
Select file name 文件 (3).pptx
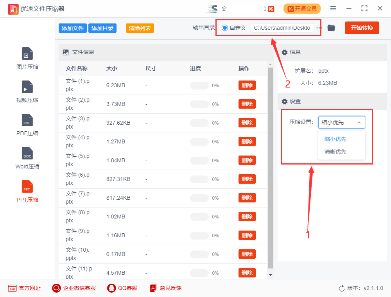click(x=77, y=123)
